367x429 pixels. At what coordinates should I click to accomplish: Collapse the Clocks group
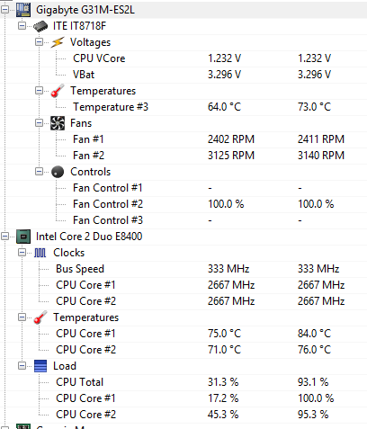[x=22, y=253]
